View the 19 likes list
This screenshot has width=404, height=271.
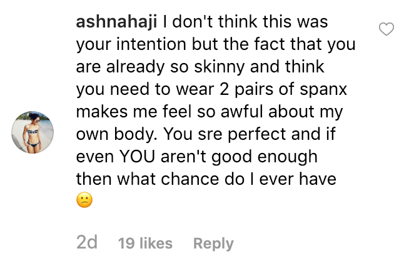pyautogui.click(x=145, y=244)
